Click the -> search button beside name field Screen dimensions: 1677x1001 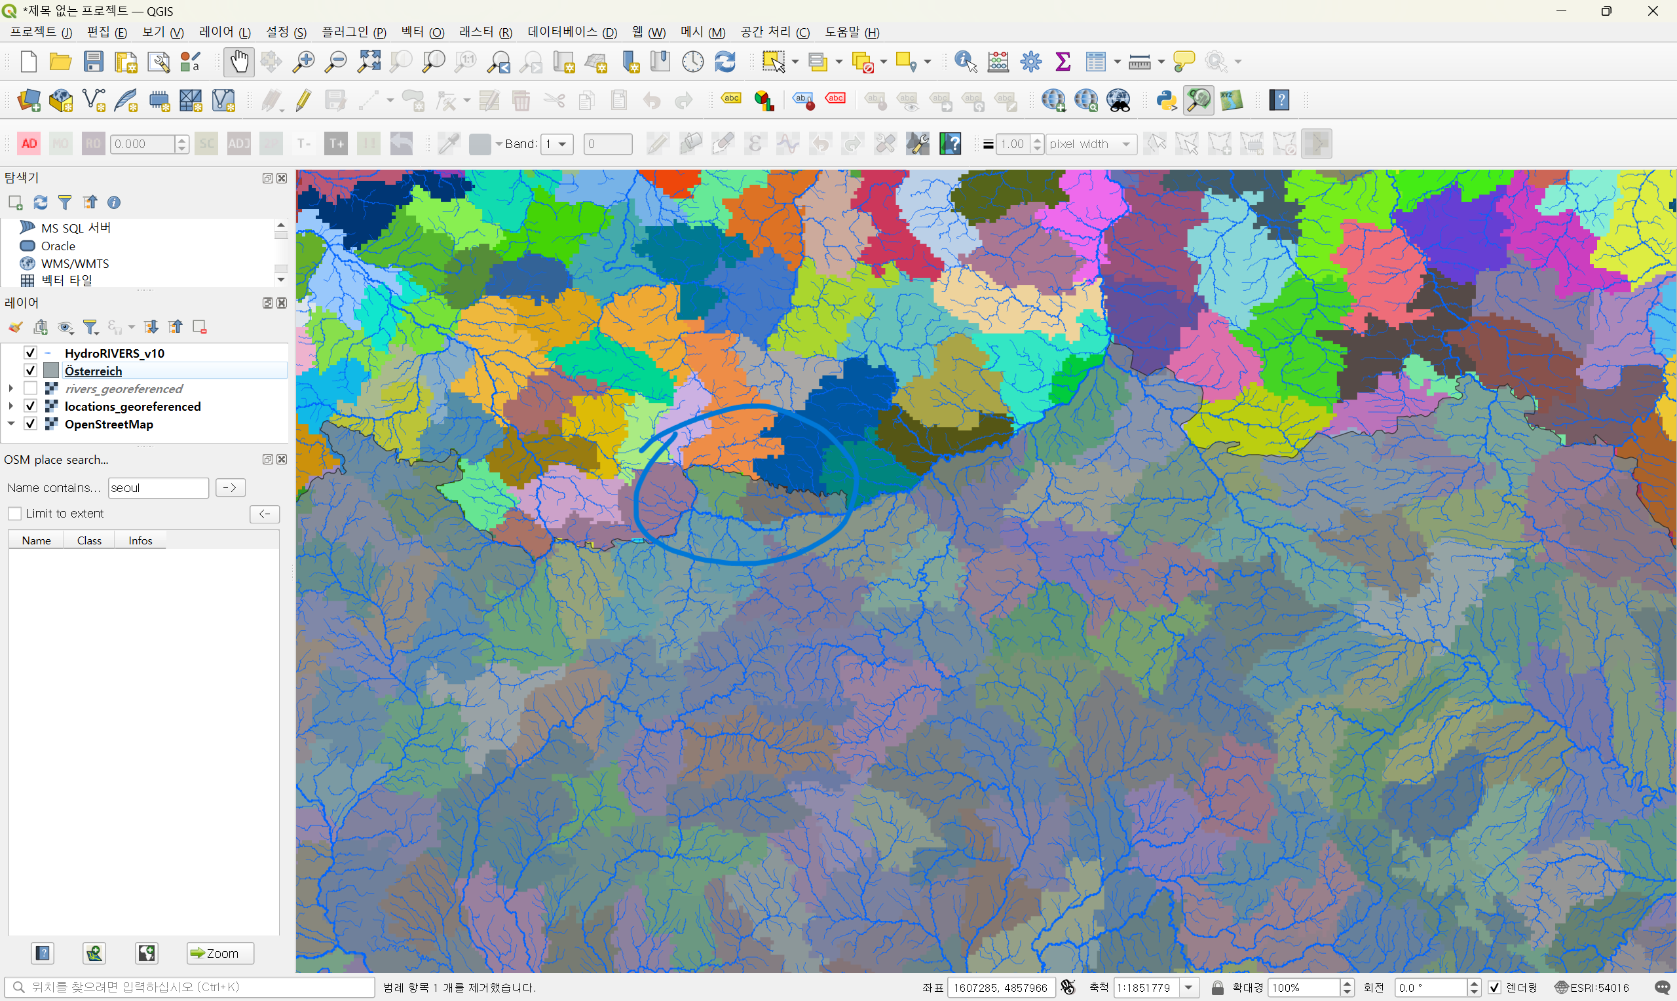coord(230,487)
